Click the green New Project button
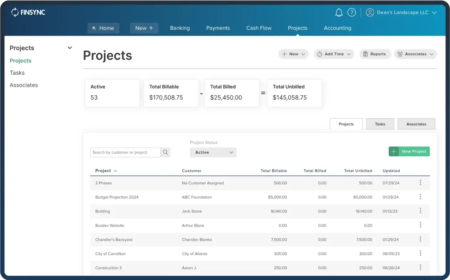This screenshot has width=450, height=280. (409, 151)
